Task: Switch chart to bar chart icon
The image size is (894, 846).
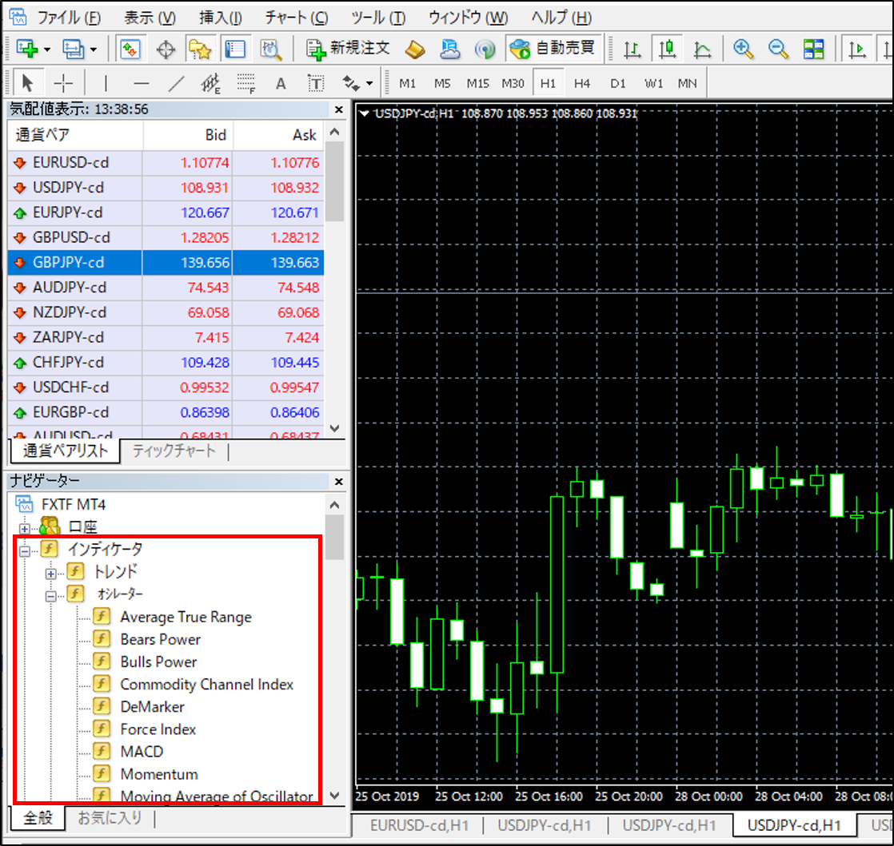Action: tap(632, 50)
